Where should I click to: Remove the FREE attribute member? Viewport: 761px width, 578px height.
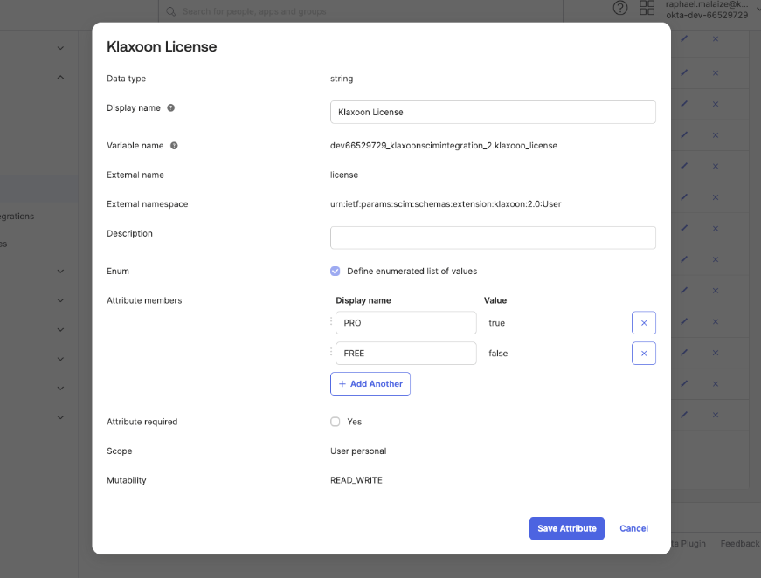click(643, 354)
